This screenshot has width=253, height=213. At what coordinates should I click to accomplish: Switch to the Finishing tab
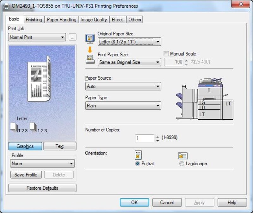pyautogui.click(x=34, y=20)
